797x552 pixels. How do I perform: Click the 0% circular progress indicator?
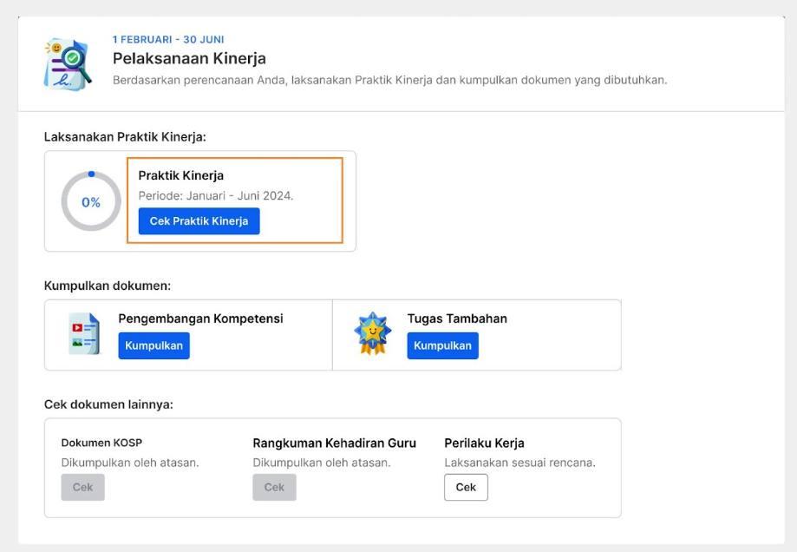91,201
